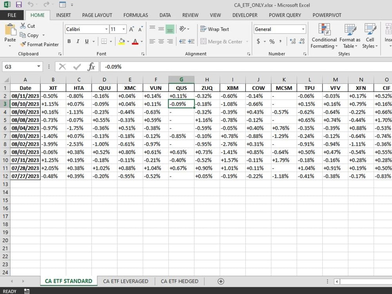Click the previous sheet navigation arrow
Image resolution: width=392 pixels, height=294 pixels.
click(12, 281)
